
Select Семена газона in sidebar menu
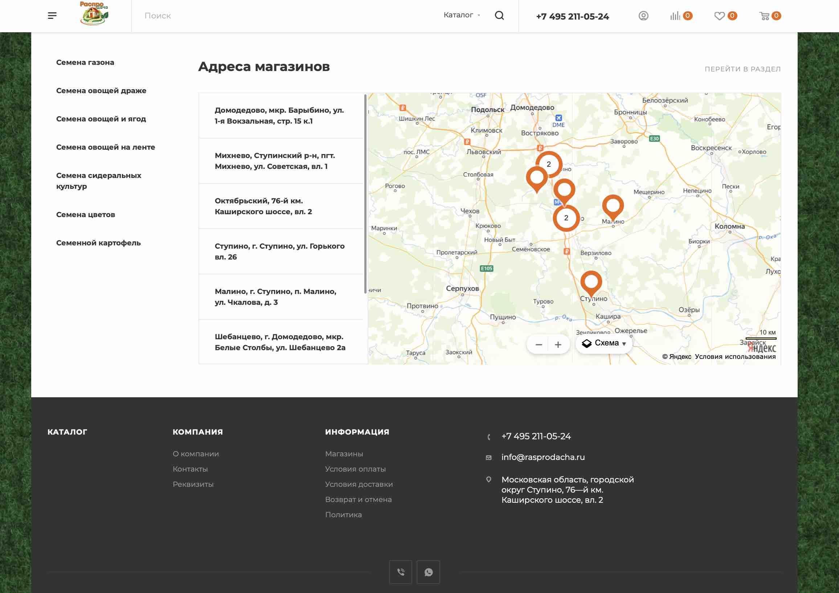[x=85, y=62]
